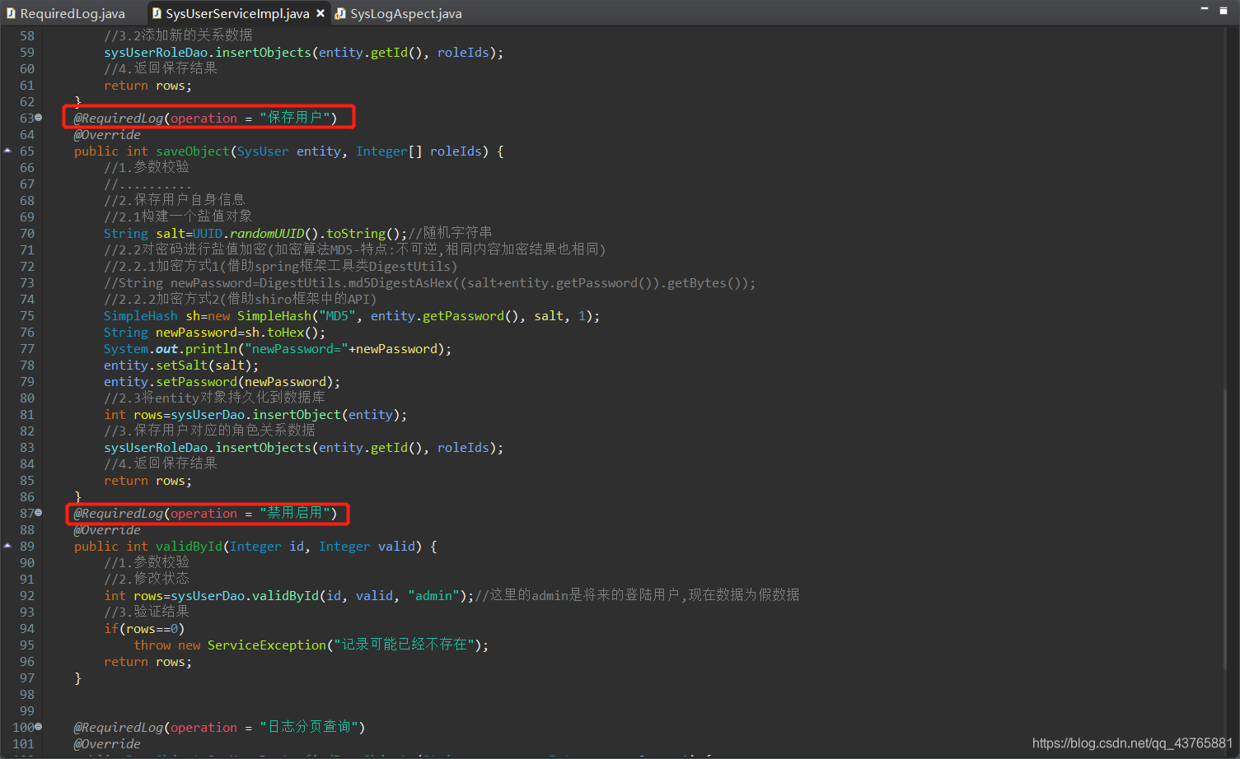
Task: Click entity.setPassword on line 79
Action: click(x=171, y=382)
